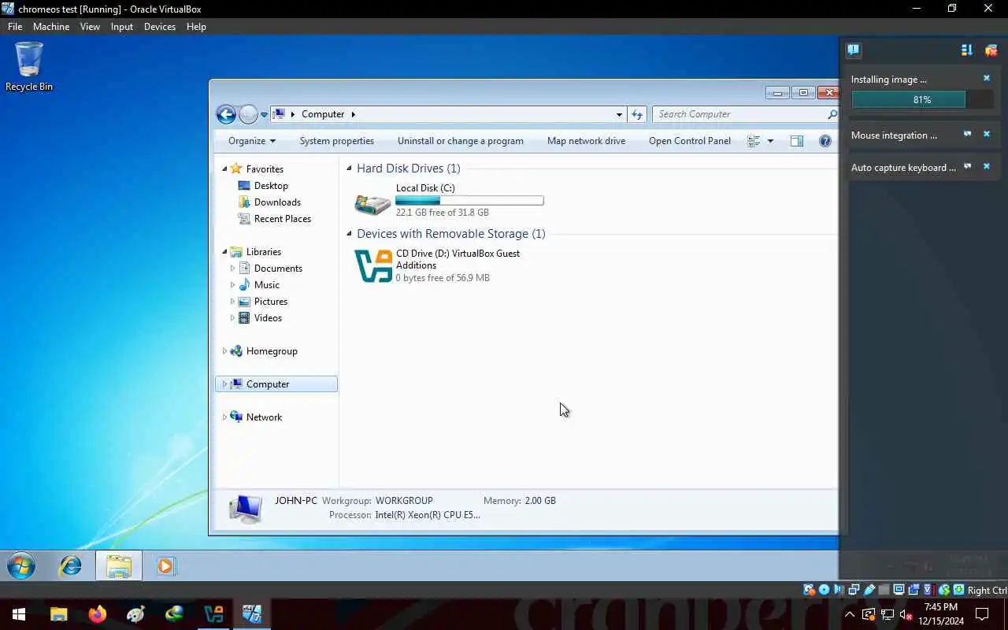This screenshot has width=1008, height=630.
Task: Click the virtualization V status icon
Action: point(928,590)
